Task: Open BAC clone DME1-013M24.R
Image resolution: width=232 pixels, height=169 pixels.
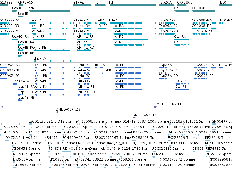Action: pyautogui.click(x=156, y=107)
